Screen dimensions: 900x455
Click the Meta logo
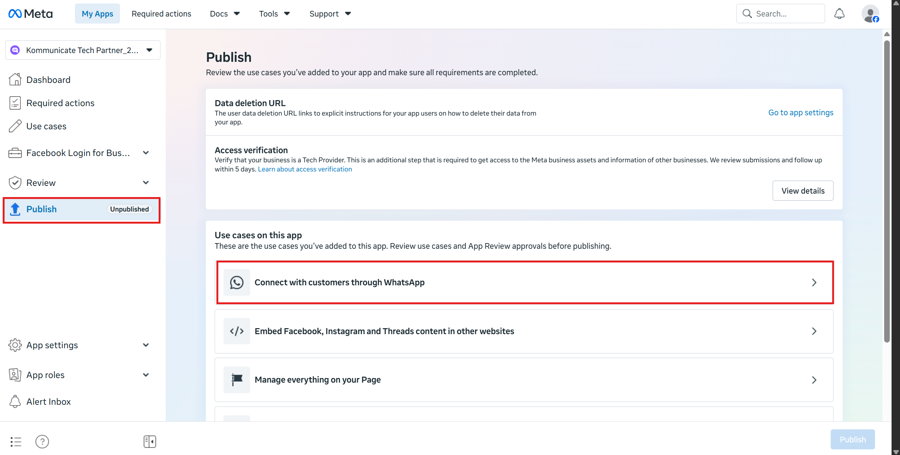click(31, 14)
